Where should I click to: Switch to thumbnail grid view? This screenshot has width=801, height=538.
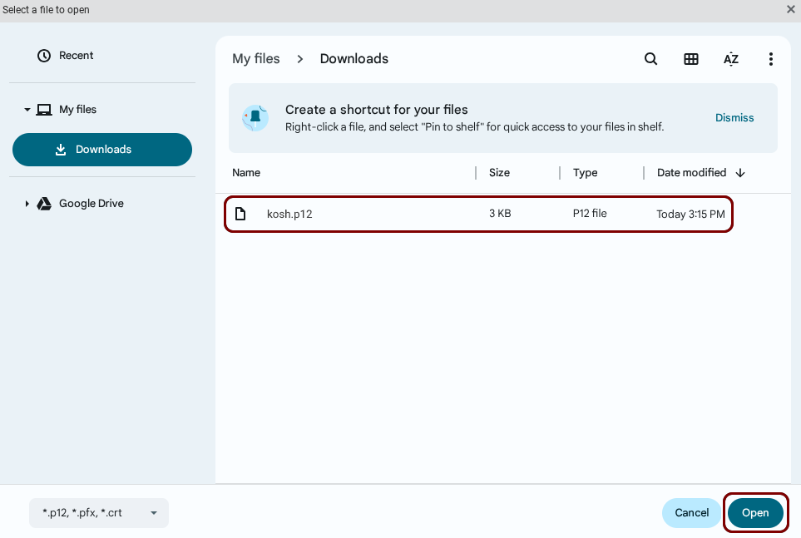[691, 59]
